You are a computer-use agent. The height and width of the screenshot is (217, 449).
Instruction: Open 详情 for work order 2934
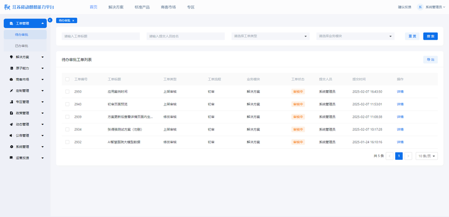(400, 130)
